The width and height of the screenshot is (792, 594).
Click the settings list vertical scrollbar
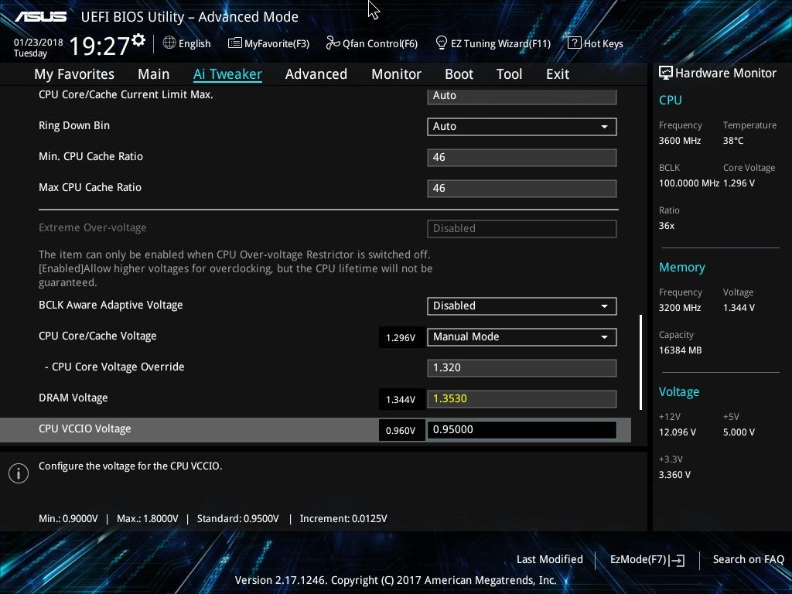tap(640, 362)
